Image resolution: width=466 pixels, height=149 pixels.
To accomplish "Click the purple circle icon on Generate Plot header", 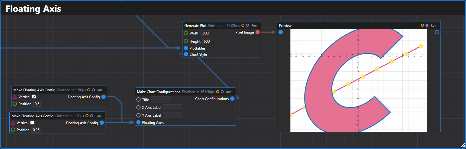I will tap(248, 25).
